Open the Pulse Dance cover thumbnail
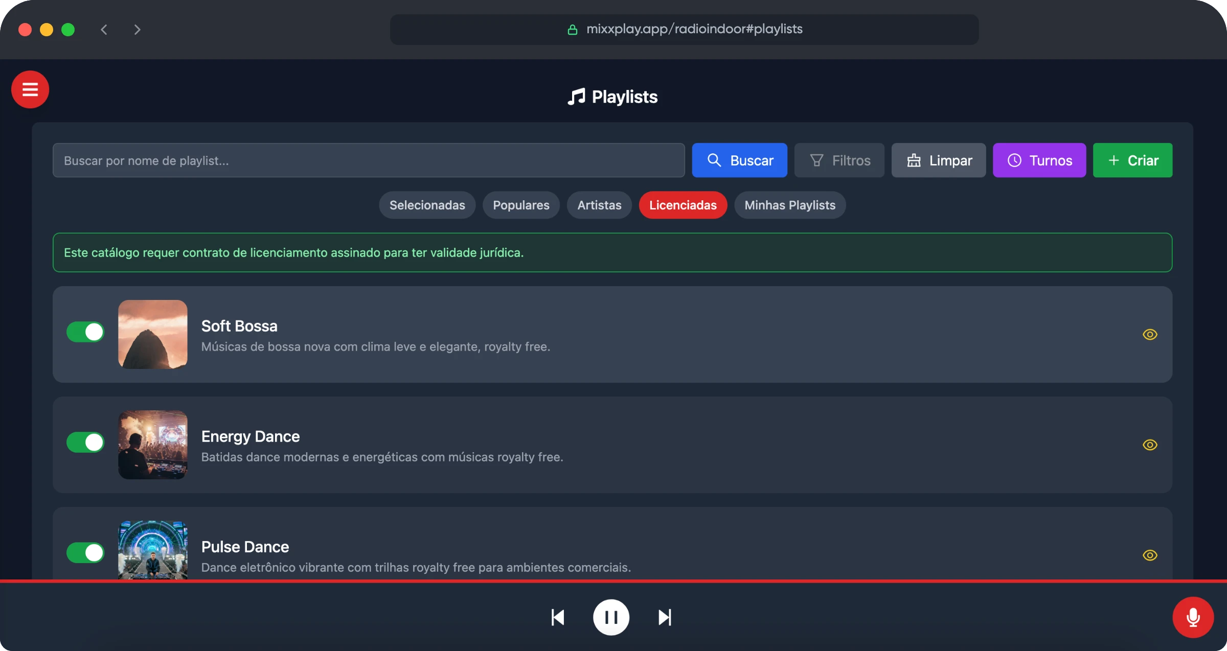This screenshot has width=1227, height=651. point(153,550)
